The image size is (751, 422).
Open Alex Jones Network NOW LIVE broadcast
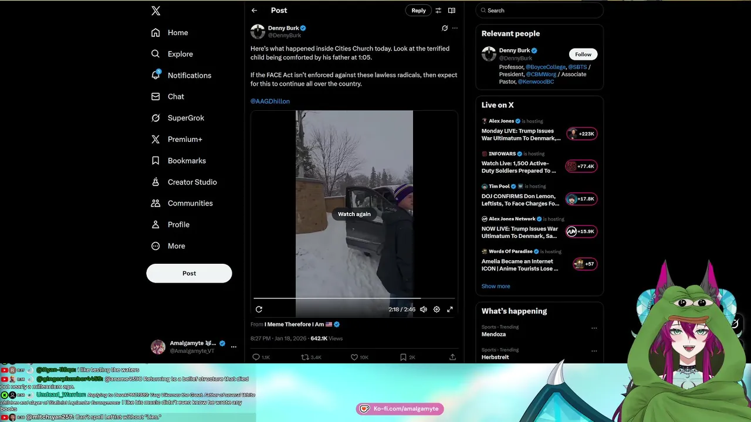point(520,232)
